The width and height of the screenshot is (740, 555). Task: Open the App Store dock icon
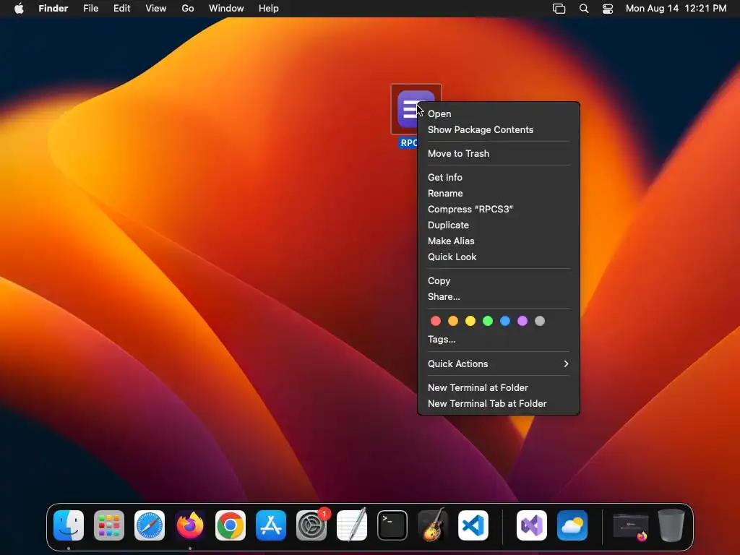point(271,525)
